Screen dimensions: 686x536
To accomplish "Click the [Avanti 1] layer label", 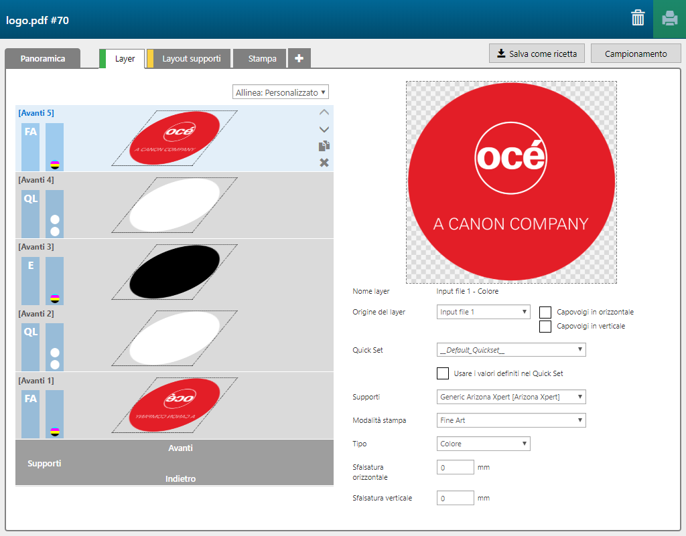I will 36,381.
